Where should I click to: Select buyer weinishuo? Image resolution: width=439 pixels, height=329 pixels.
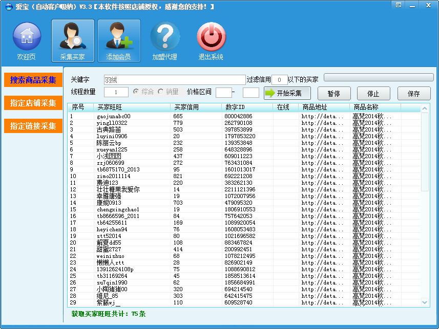pyautogui.click(x=110, y=256)
